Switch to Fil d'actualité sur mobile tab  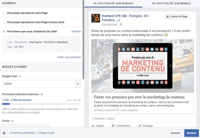(x=171, y=4)
